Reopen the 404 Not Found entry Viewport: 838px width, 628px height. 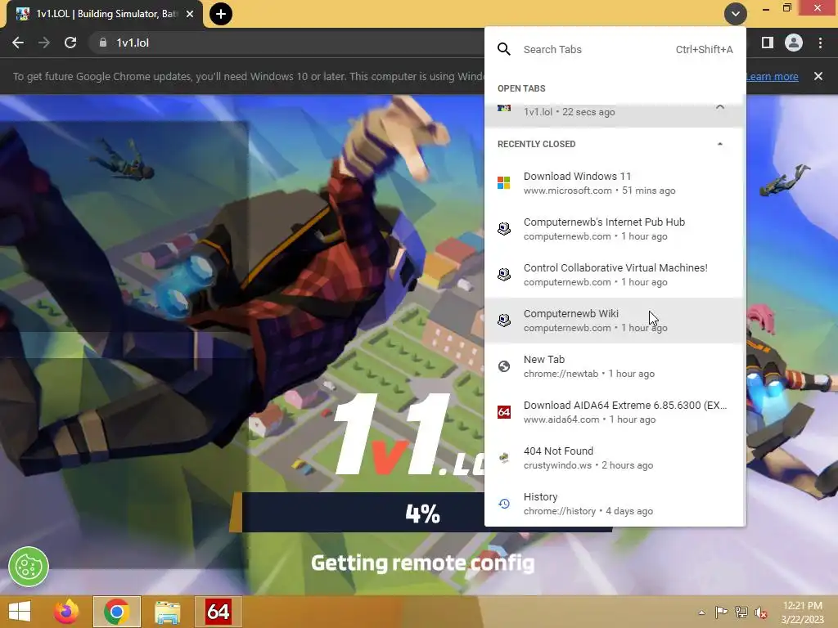(x=614, y=458)
